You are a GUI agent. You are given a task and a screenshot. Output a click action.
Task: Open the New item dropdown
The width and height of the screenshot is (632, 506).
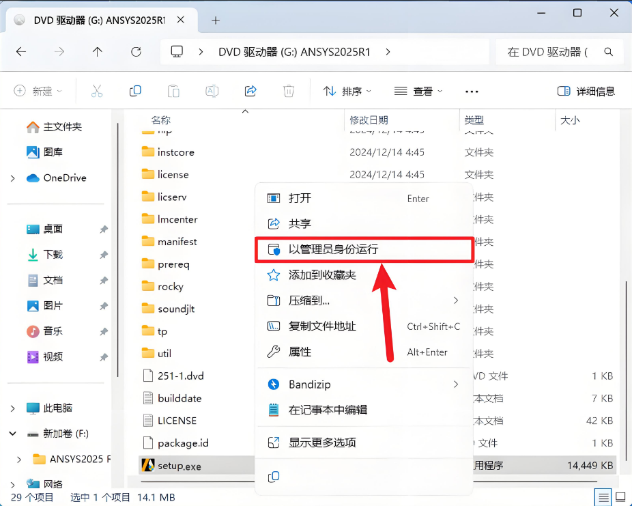(x=38, y=91)
